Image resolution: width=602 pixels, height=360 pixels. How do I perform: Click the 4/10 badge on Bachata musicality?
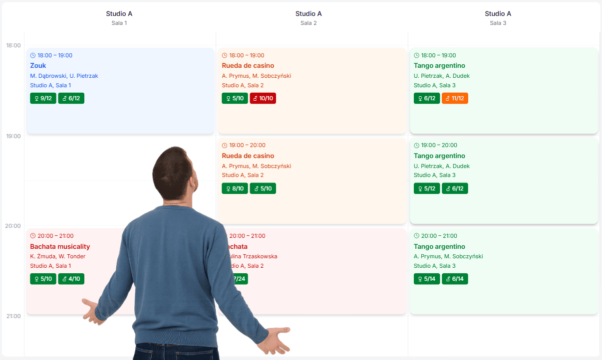tap(71, 279)
